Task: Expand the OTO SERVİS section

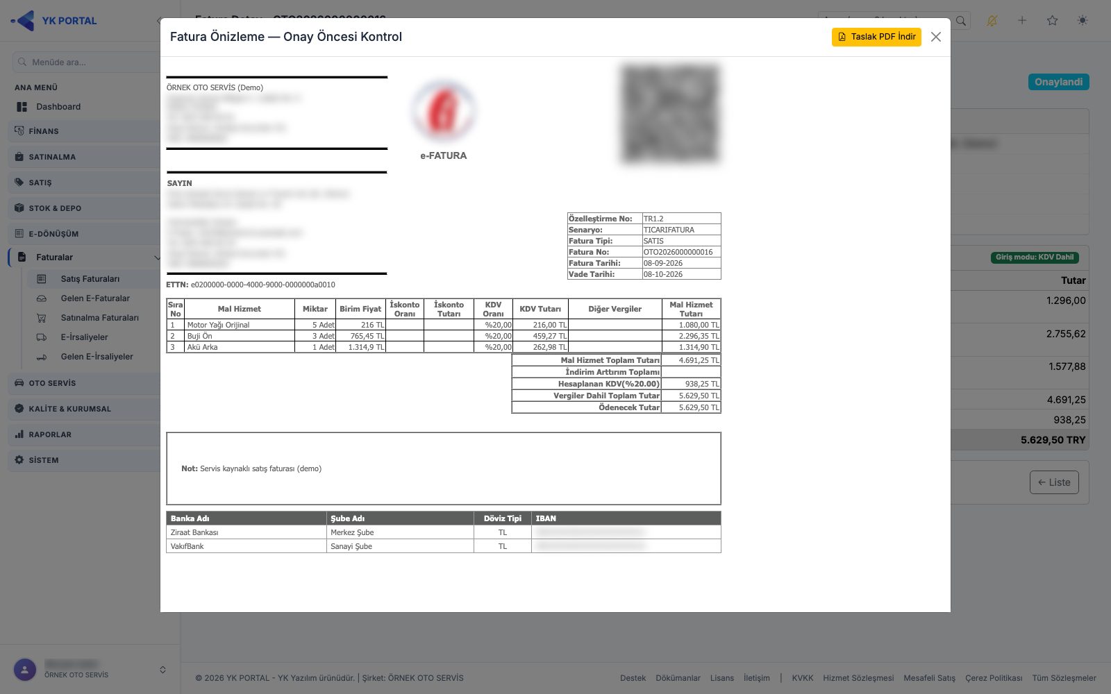Action: pyautogui.click(x=85, y=383)
